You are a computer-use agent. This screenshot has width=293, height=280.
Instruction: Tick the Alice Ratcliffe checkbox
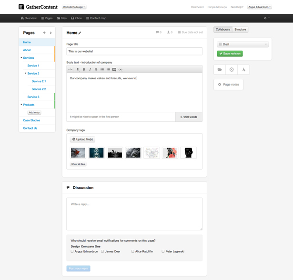(133, 251)
